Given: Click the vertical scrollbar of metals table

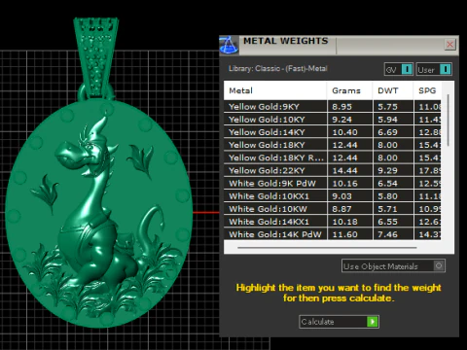Looking at the screenshot, I should click(449, 120).
